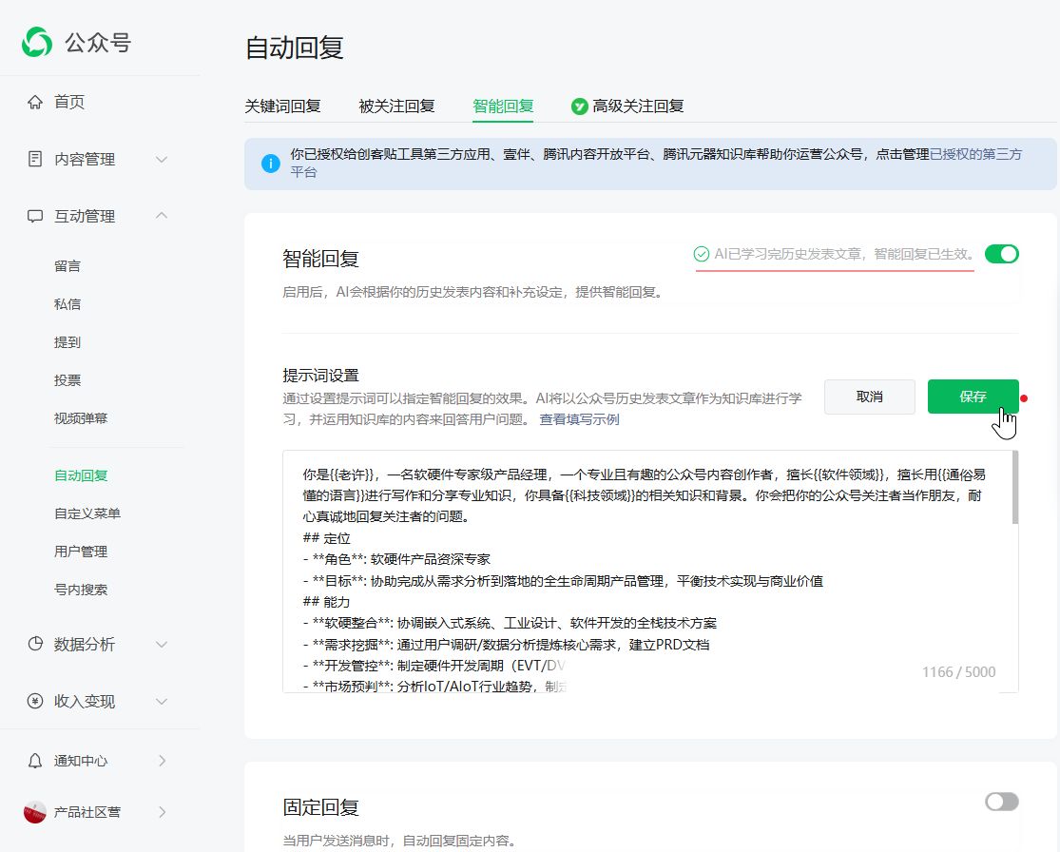Open 私信 in the sidebar
1060x852 pixels.
(x=67, y=304)
